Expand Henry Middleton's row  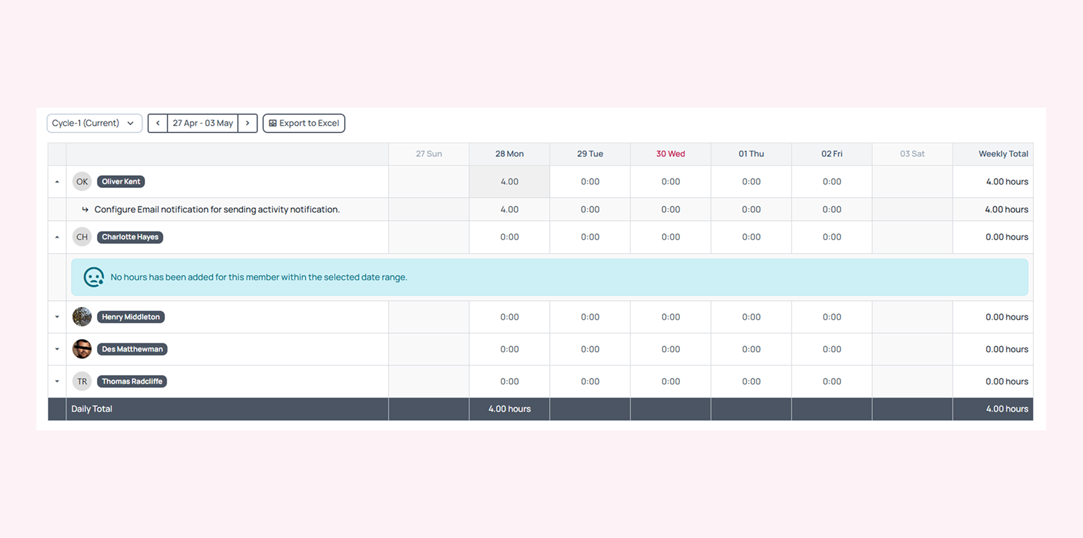click(57, 317)
